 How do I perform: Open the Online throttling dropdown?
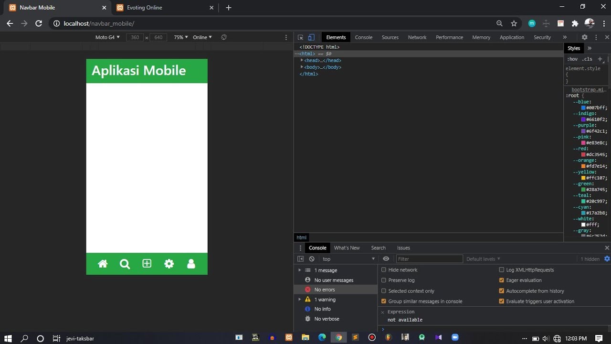click(x=202, y=37)
